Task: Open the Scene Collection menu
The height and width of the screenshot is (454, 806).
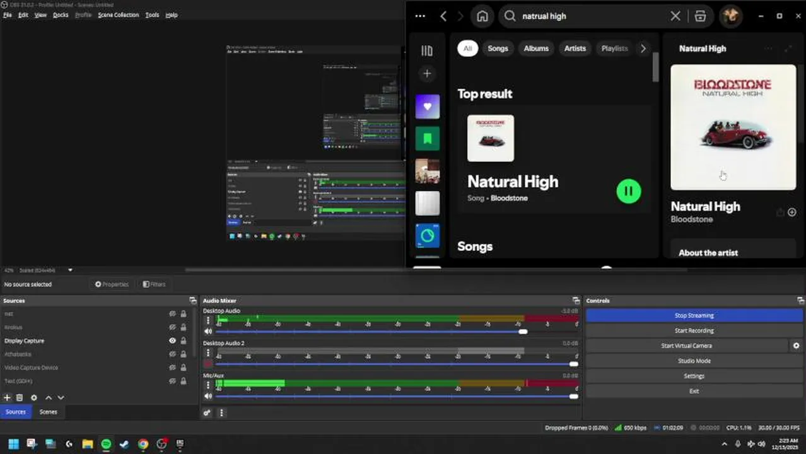Action: coord(118,15)
